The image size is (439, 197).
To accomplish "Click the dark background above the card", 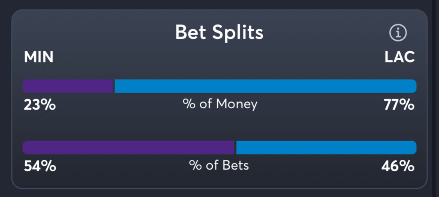I will point(219,4).
